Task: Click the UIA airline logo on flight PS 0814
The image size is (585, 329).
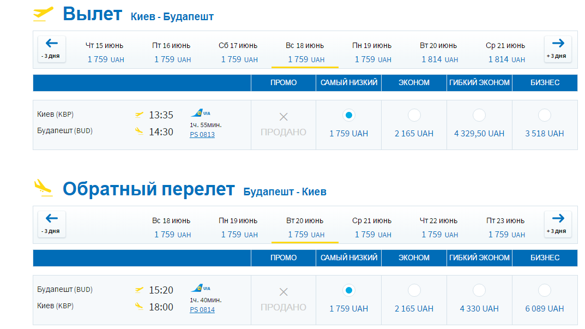Action: [x=201, y=288]
